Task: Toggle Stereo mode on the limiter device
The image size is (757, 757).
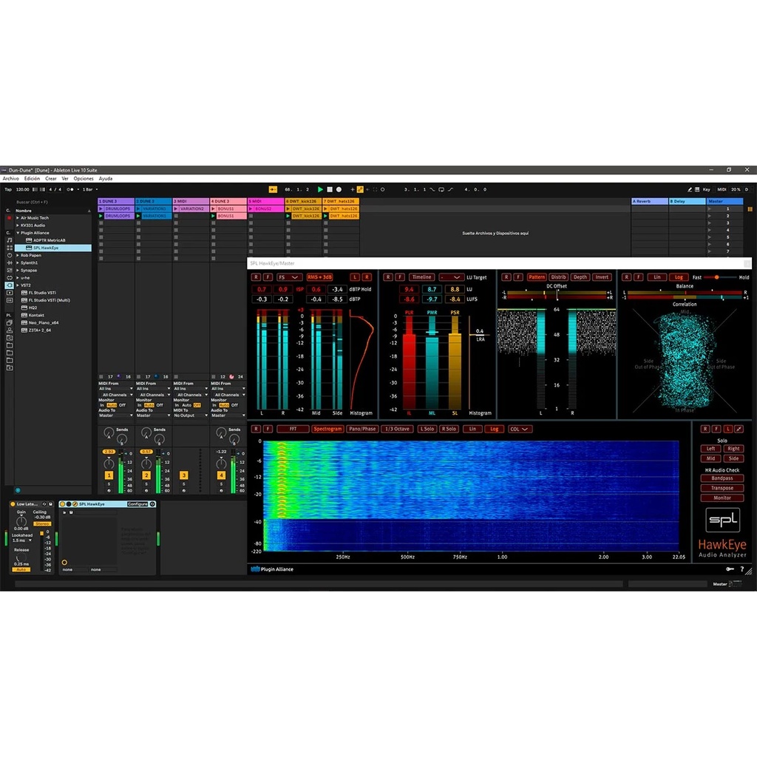Action: click(42, 524)
